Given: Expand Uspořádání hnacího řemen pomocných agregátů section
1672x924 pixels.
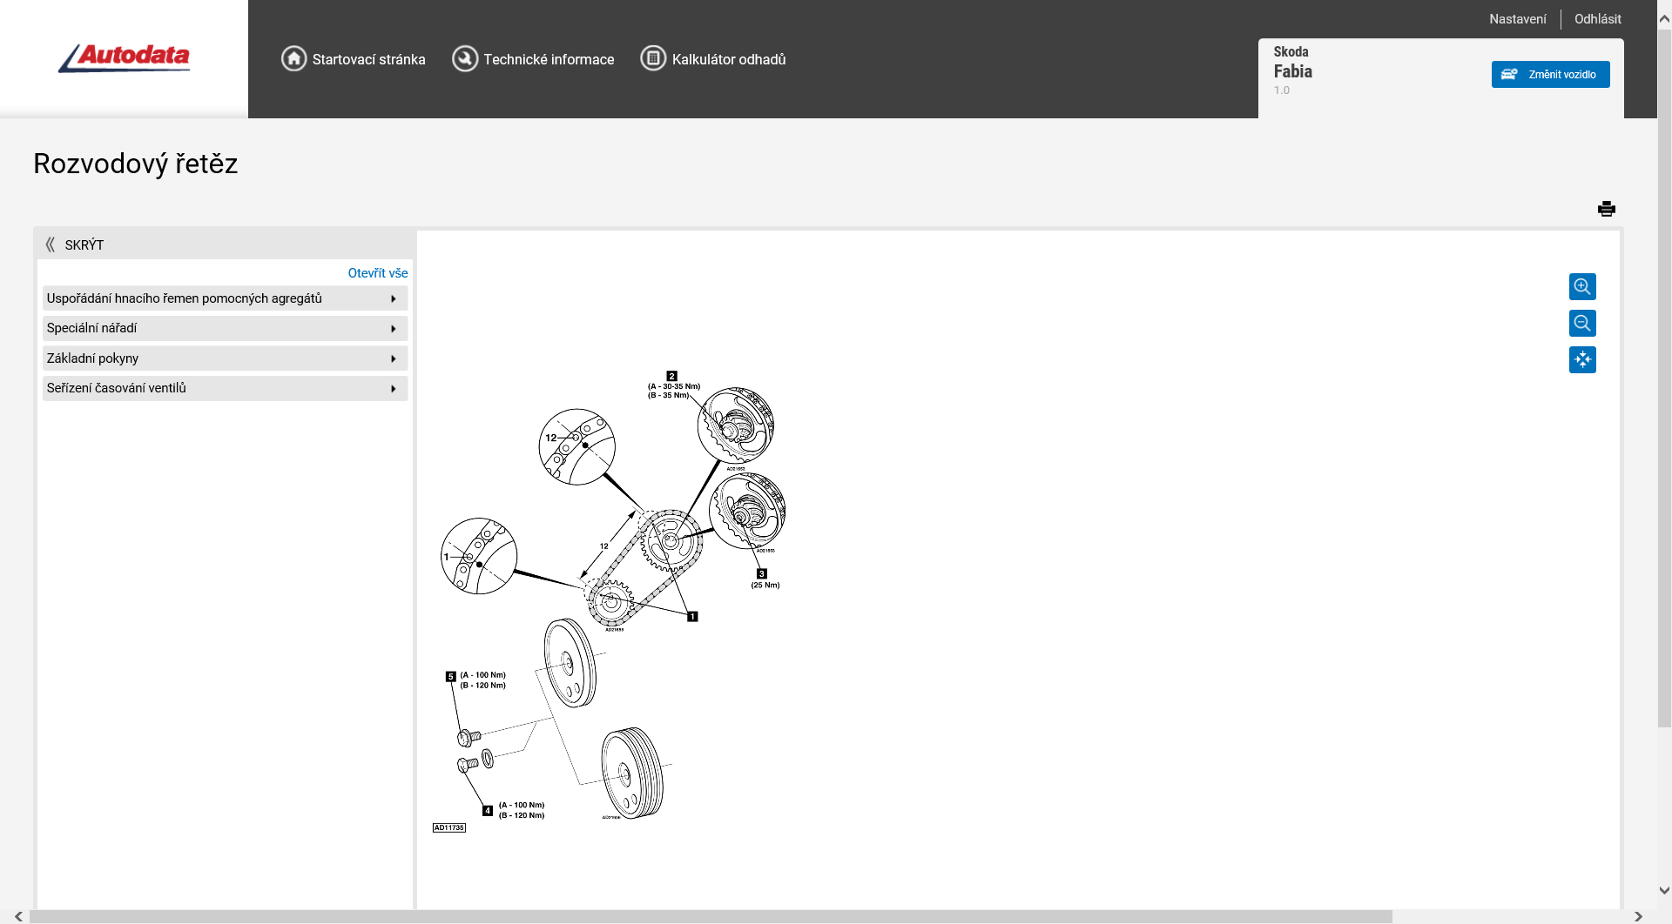Looking at the screenshot, I should pyautogui.click(x=225, y=298).
